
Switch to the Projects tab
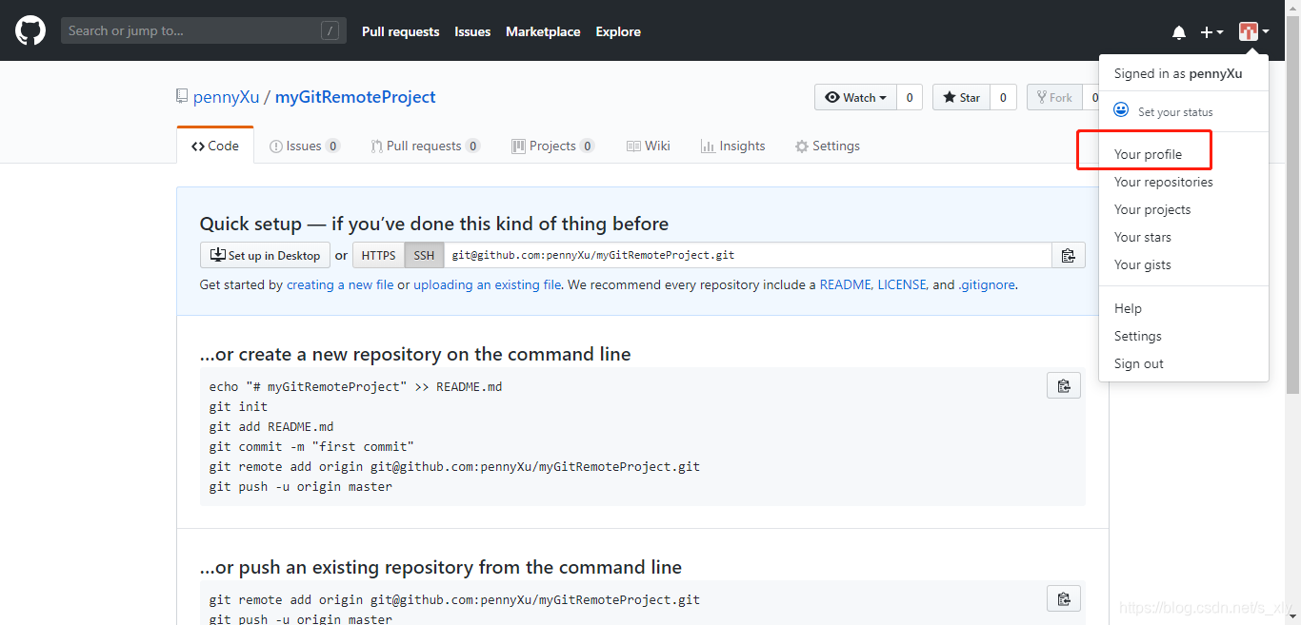pos(553,146)
